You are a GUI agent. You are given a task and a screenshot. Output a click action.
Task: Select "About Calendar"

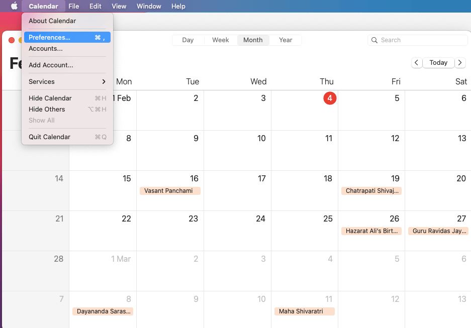click(x=52, y=21)
